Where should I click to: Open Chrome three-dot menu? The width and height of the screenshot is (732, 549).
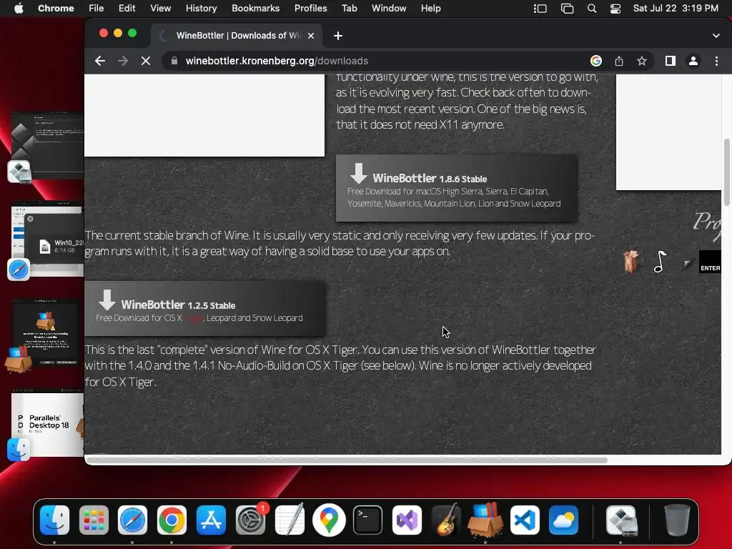(716, 61)
